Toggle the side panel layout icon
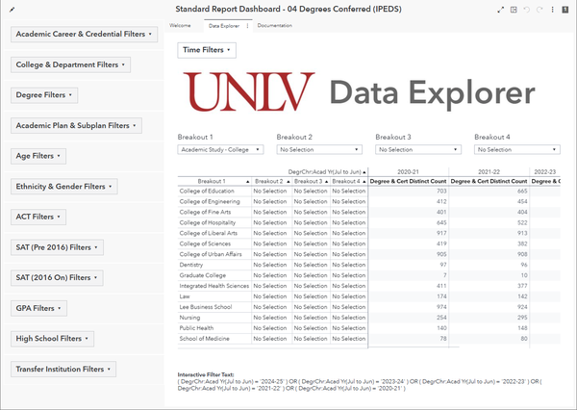The image size is (577, 410). (514, 10)
